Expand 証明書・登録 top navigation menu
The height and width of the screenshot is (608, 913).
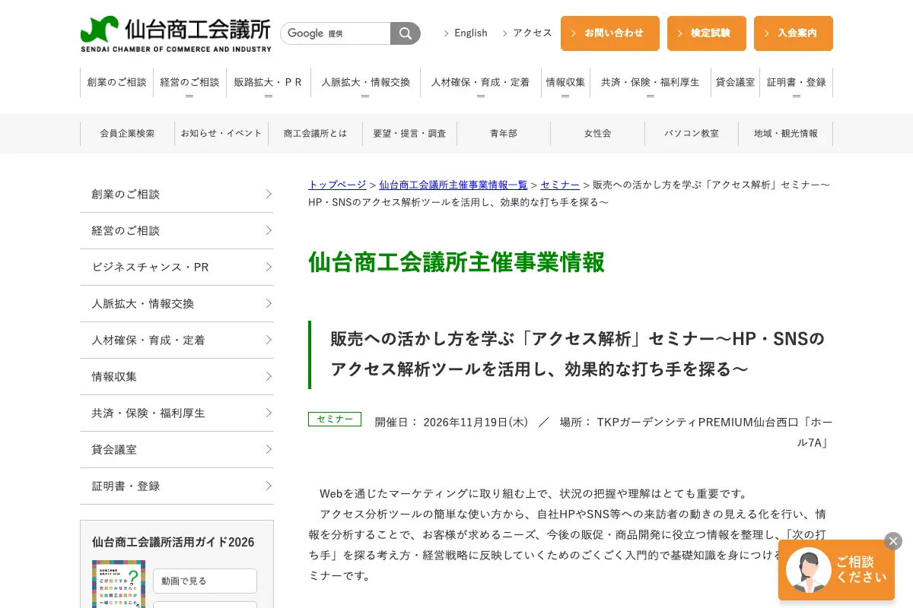click(x=797, y=82)
